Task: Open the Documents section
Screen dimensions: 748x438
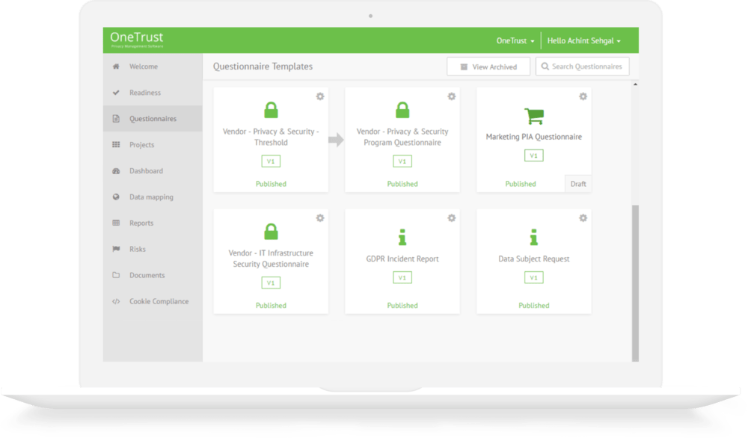Action: point(153,275)
